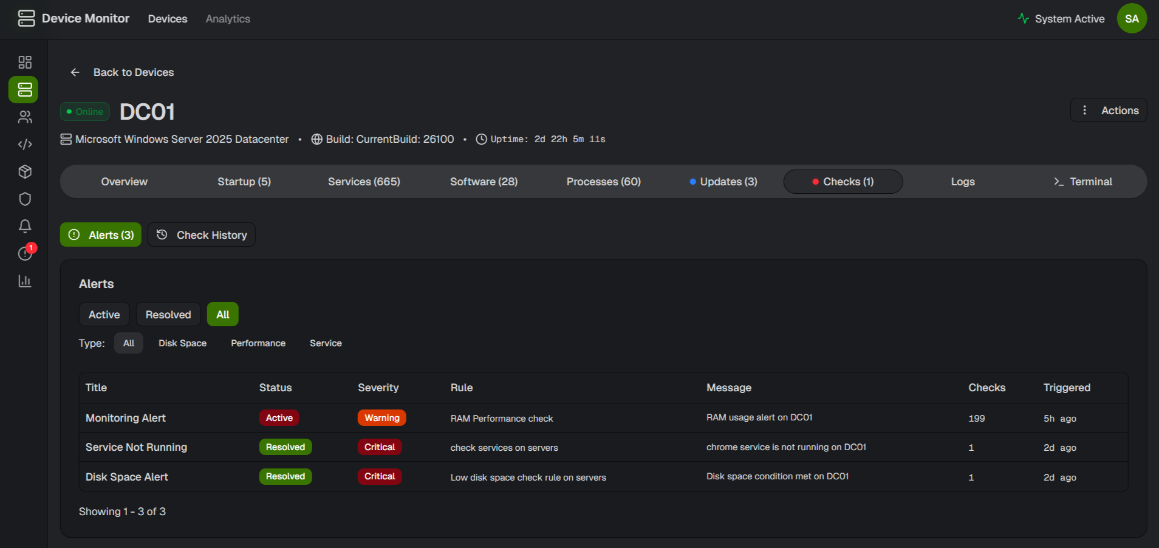The image size is (1159, 548).
Task: Open the code scripts icon in sidebar
Action: pyautogui.click(x=25, y=145)
